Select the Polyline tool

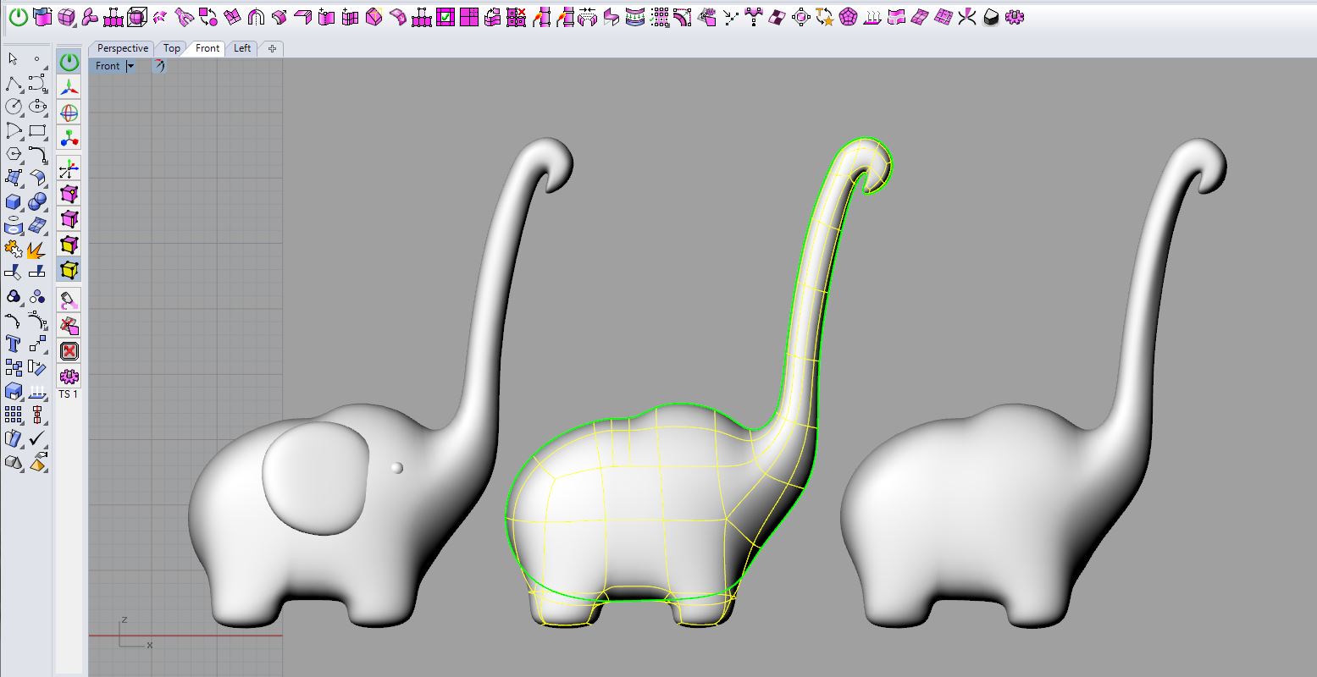13,83
